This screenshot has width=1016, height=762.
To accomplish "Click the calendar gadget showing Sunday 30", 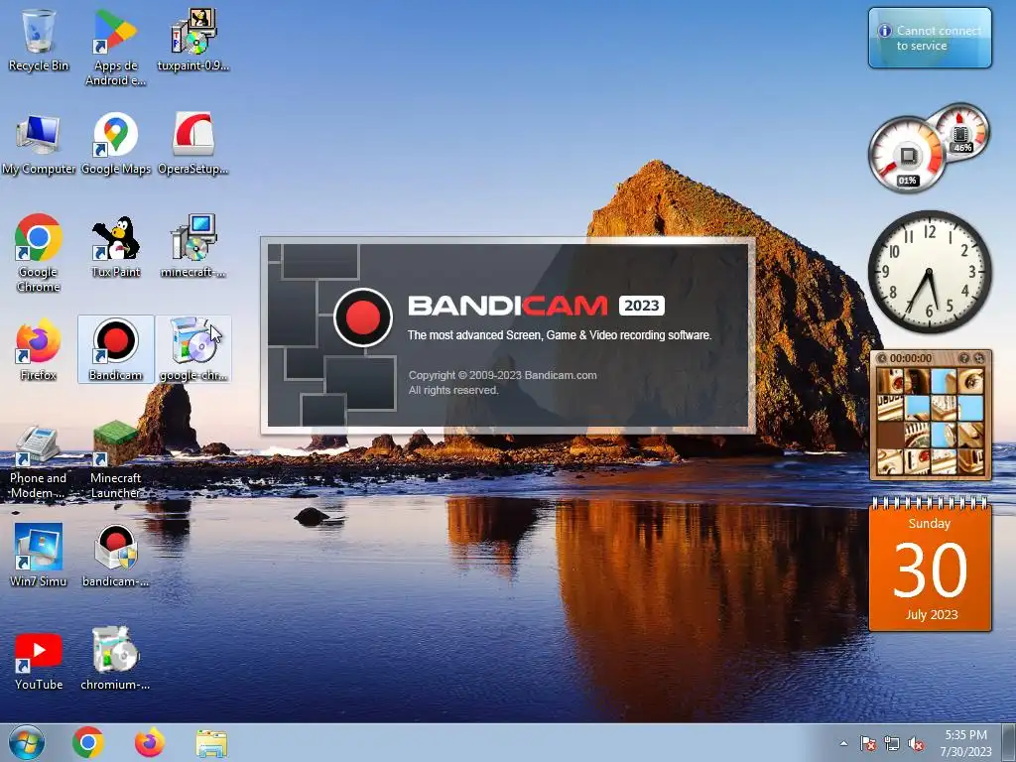I will click(x=930, y=565).
